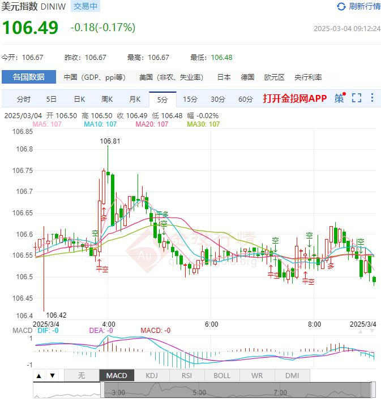Switch indicator to KDJ
The image size is (381, 399).
click(152, 375)
